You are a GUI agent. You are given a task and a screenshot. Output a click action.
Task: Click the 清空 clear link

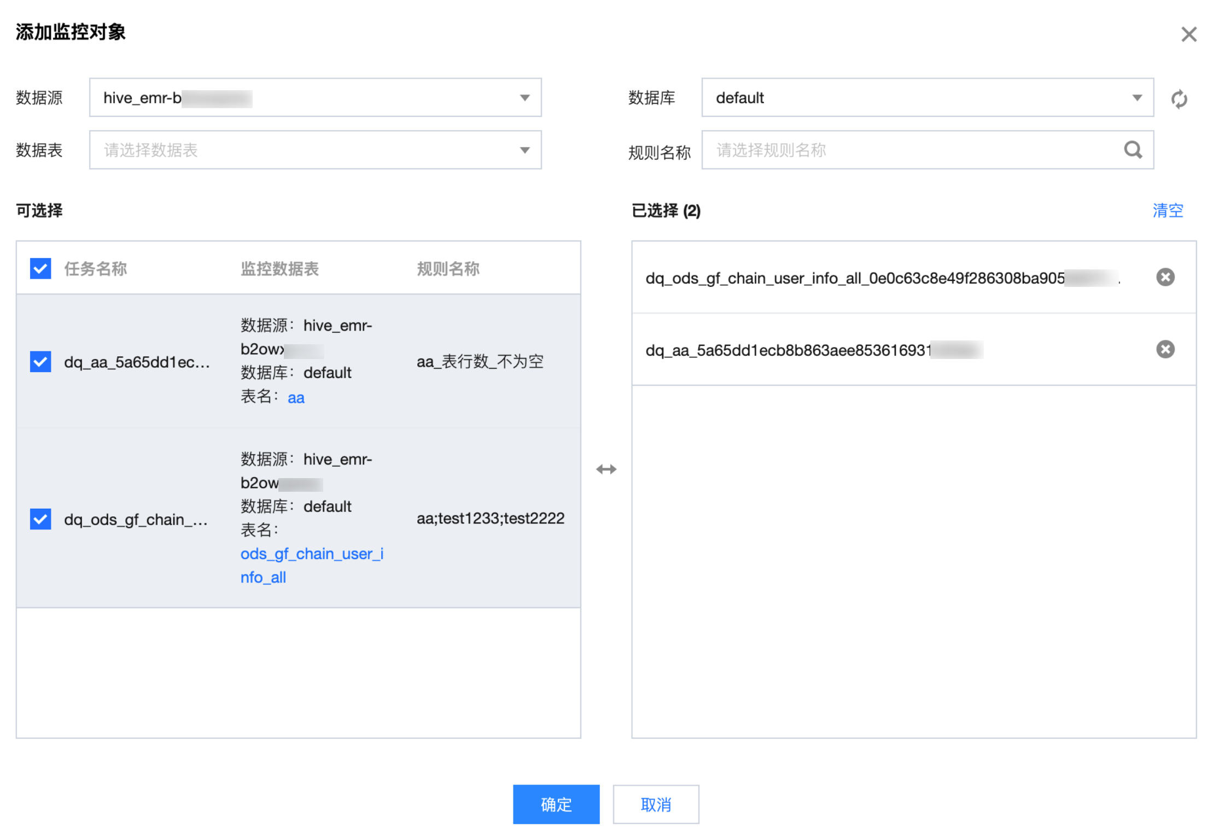click(x=1167, y=210)
